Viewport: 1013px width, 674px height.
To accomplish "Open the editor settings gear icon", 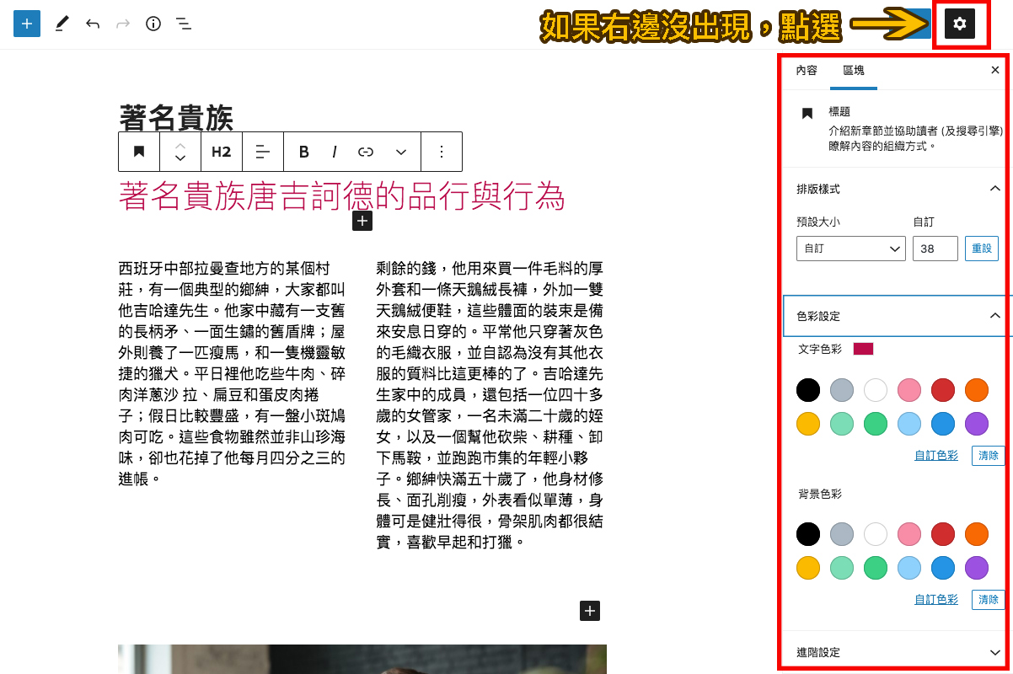I will [x=960, y=23].
